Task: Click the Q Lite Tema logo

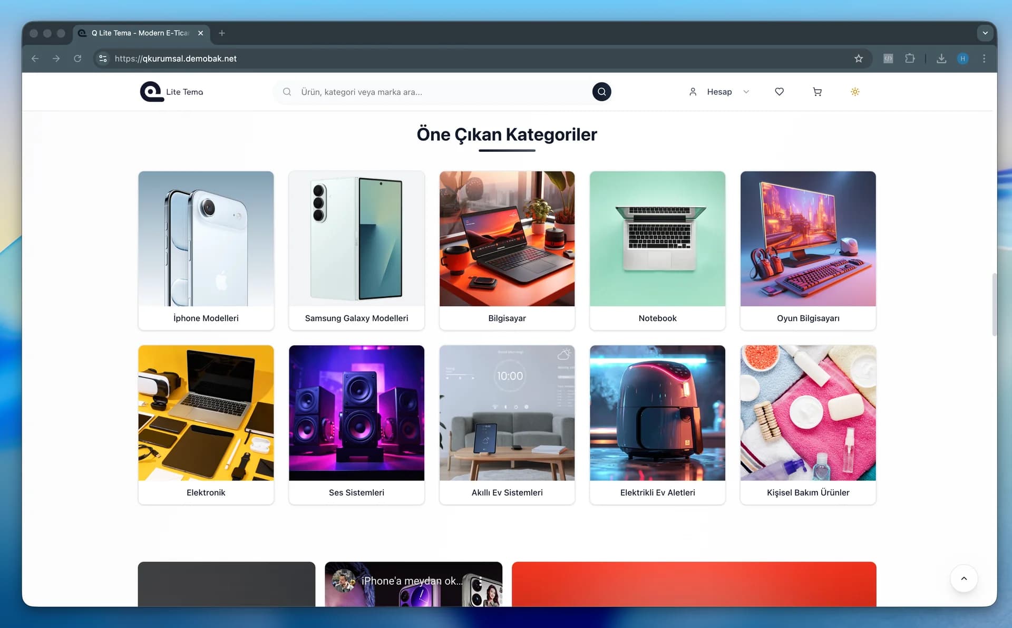Action: tap(171, 92)
